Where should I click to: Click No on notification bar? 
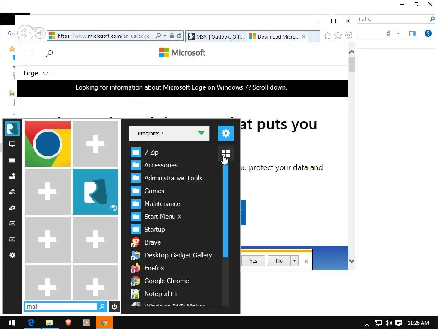(279, 261)
